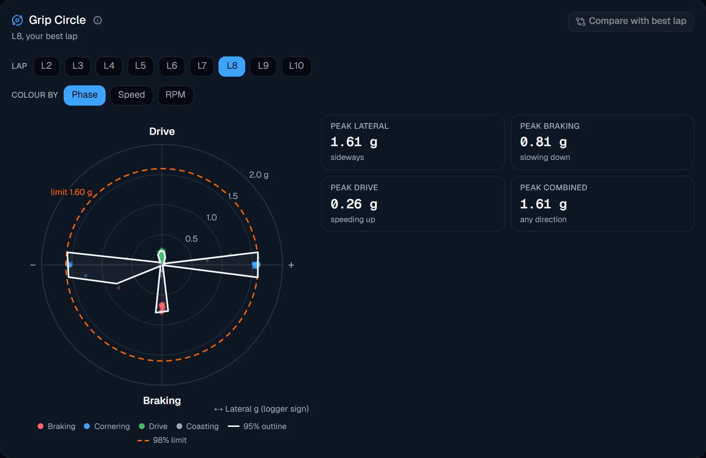Select lap L2
The width and height of the screenshot is (706, 458).
tap(47, 66)
